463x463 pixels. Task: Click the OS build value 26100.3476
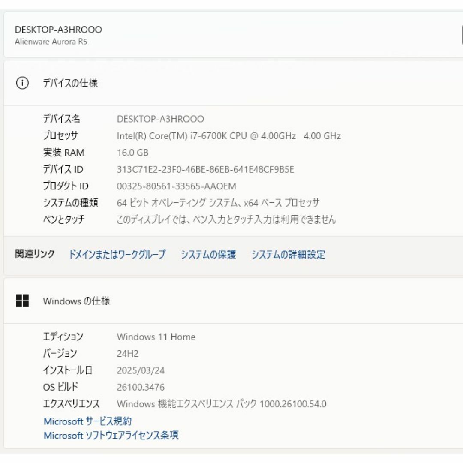click(x=141, y=387)
